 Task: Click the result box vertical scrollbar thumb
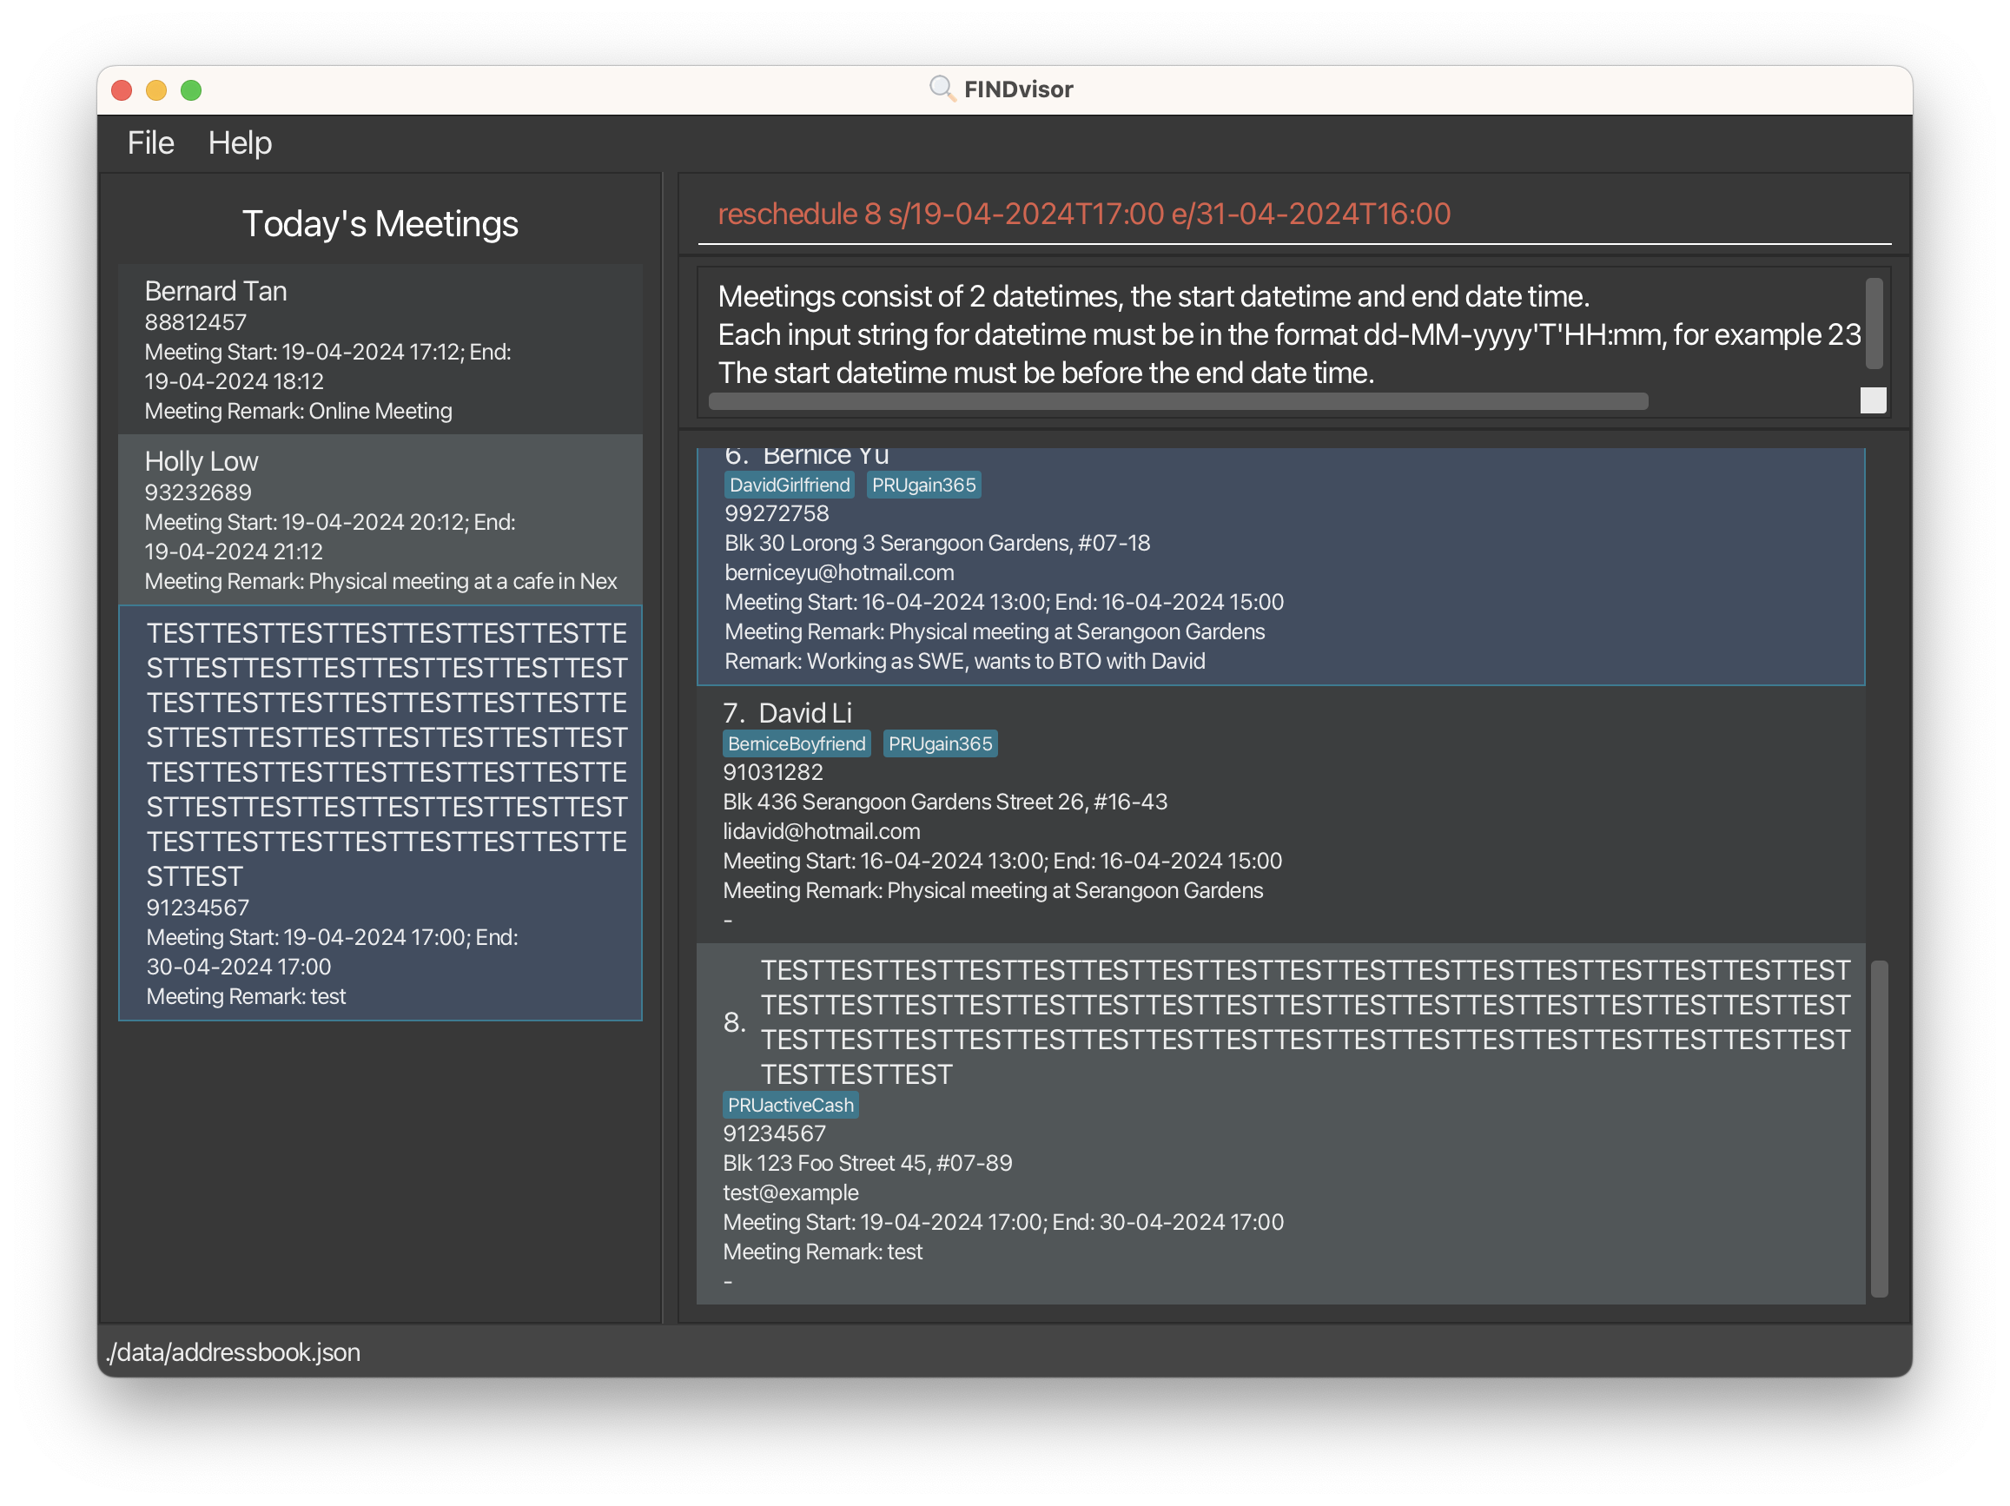click(x=1873, y=324)
